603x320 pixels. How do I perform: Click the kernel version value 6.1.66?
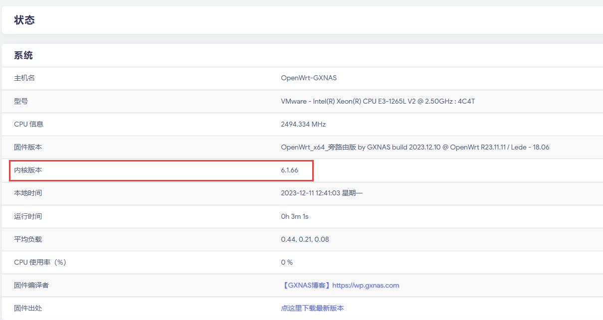point(289,170)
